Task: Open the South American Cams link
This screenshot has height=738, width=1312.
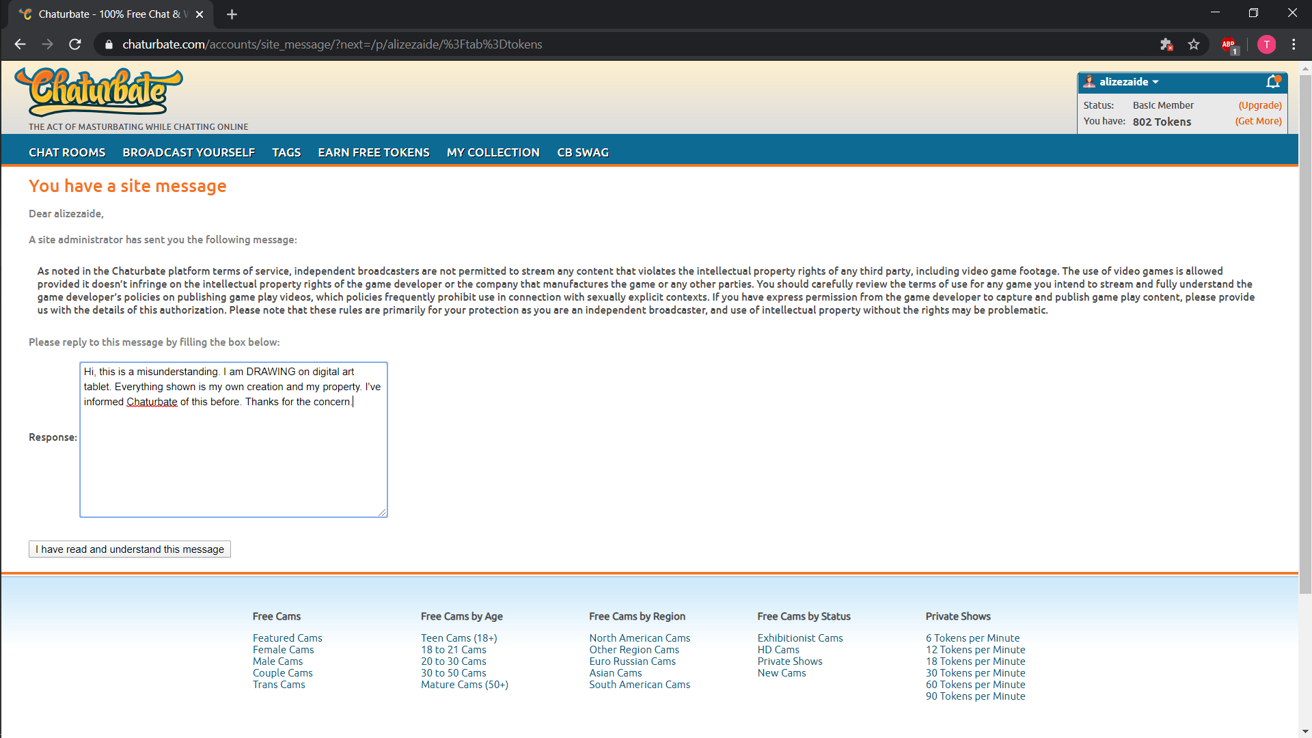Action: coord(640,684)
